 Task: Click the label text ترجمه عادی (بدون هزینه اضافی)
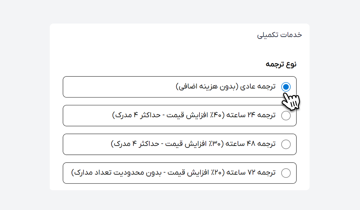[x=225, y=87]
